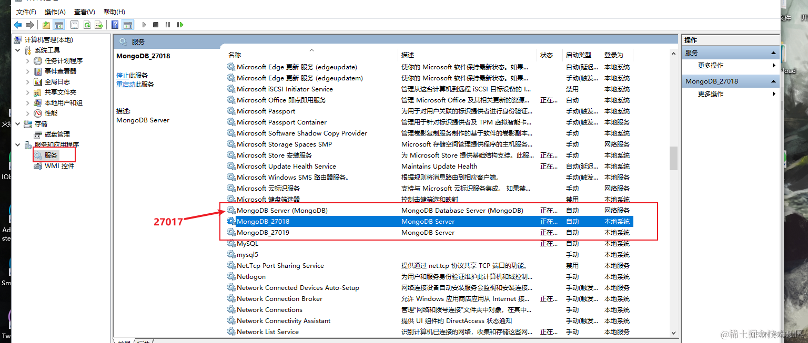Click gear icon of MongoDB Server (MongoDB)
The height and width of the screenshot is (343, 808).
click(x=231, y=211)
